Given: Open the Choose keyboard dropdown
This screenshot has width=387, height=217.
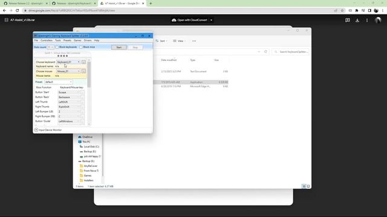Looking at the screenshot, I should pyautogui.click(x=68, y=62).
